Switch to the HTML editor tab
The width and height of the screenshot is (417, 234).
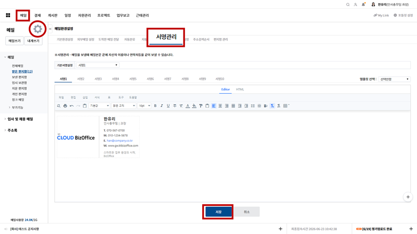(240, 89)
